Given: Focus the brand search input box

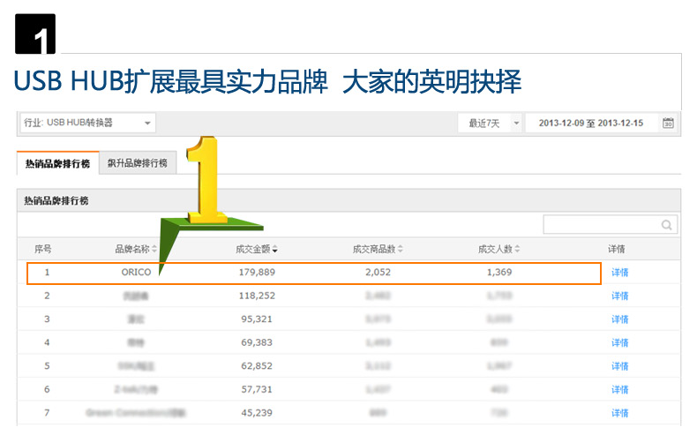Looking at the screenshot, I should (x=610, y=224).
